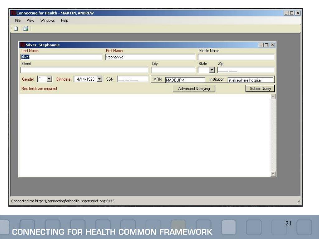Open the View menu
319x239 pixels.
click(x=30, y=21)
